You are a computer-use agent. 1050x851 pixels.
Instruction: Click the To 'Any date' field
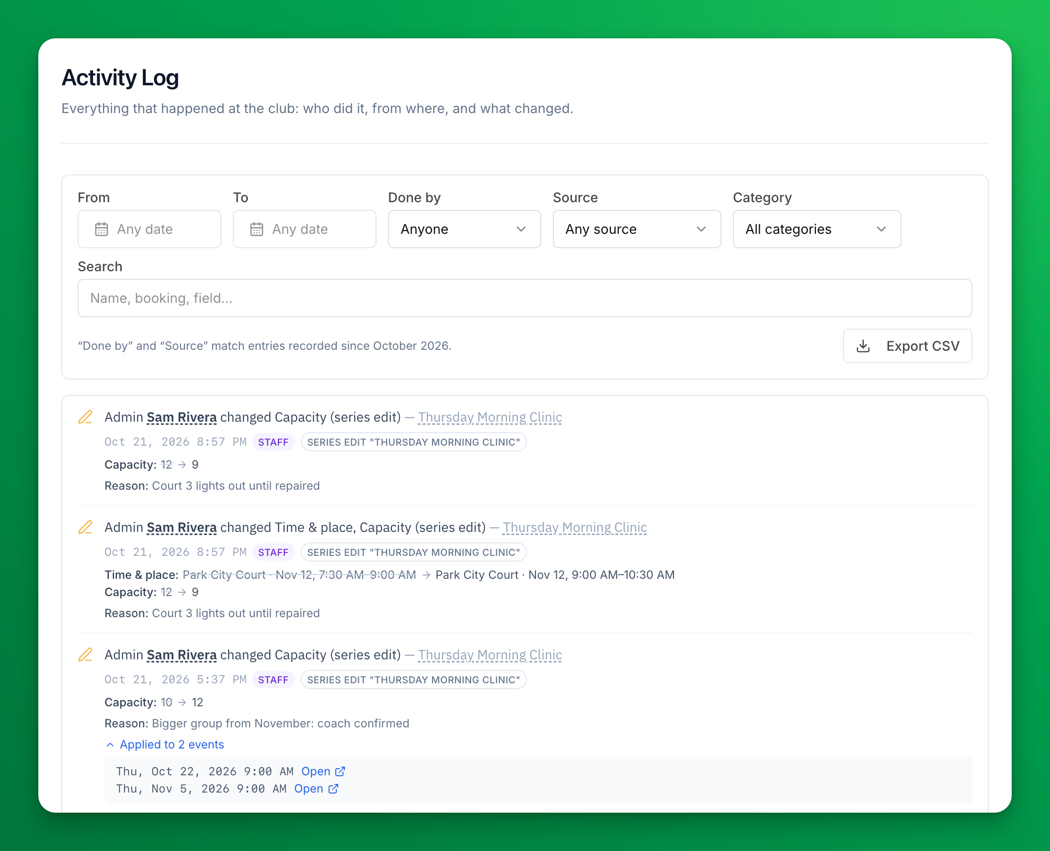point(304,229)
